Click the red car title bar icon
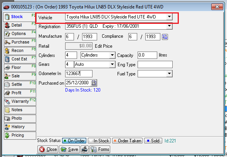227x157 pixels. point(7,7)
